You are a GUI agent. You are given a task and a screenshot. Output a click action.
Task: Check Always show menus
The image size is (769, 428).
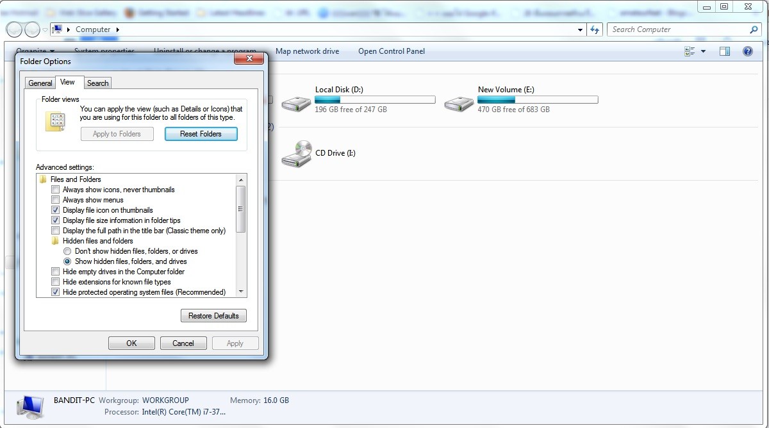[x=56, y=200]
